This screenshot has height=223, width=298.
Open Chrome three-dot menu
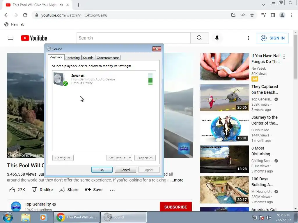click(292, 15)
